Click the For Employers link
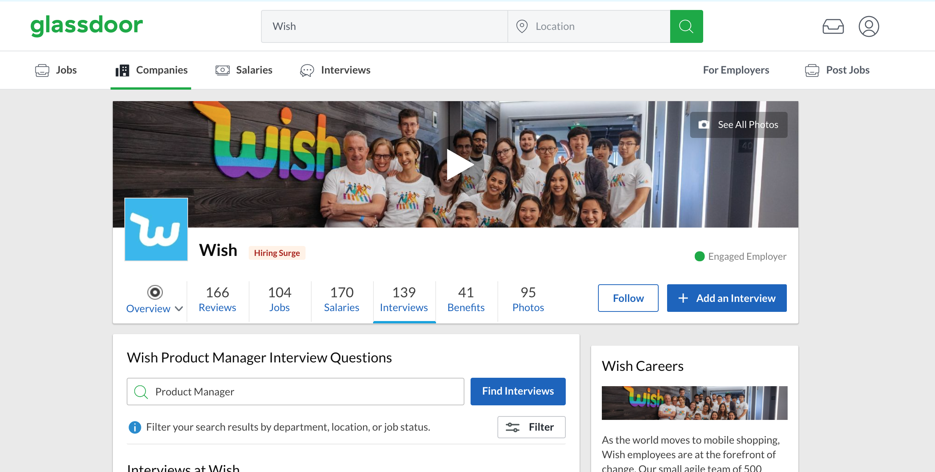 [x=736, y=70]
